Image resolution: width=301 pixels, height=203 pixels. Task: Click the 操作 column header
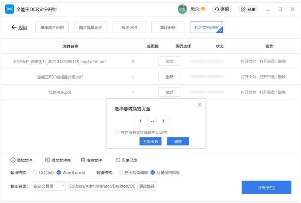(269, 46)
